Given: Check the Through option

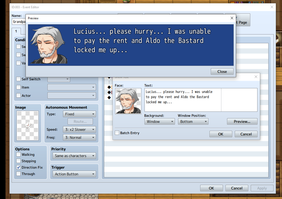Looking at the screenshot, I should coord(19,174).
